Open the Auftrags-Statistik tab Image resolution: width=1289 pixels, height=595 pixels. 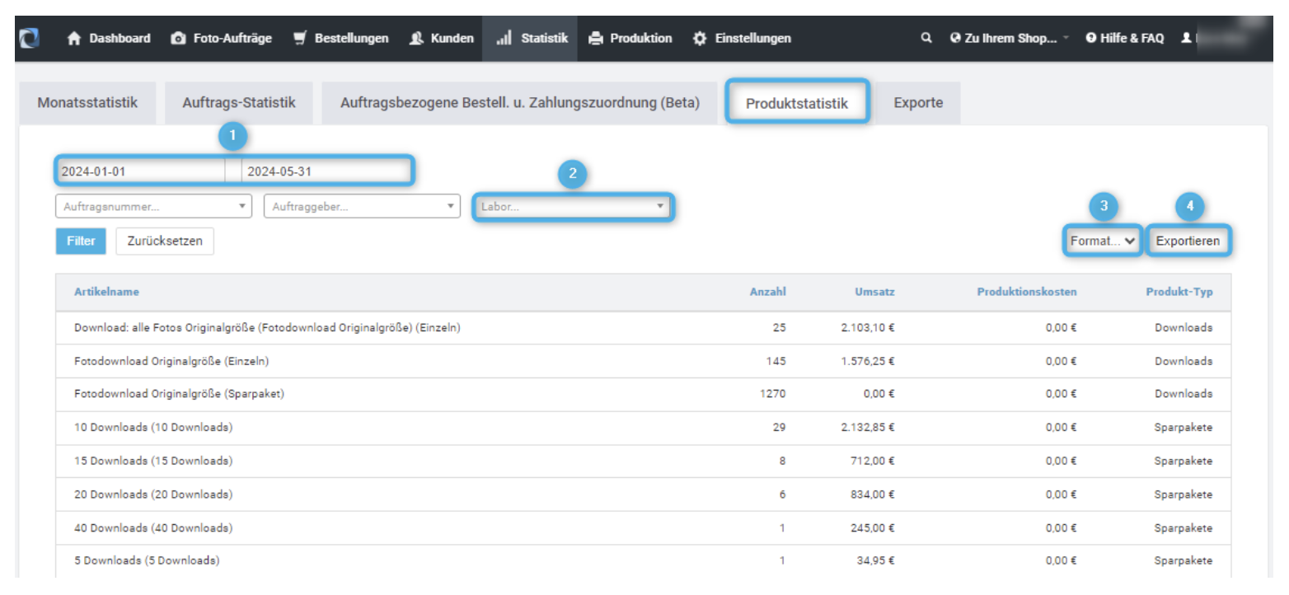[x=239, y=103]
